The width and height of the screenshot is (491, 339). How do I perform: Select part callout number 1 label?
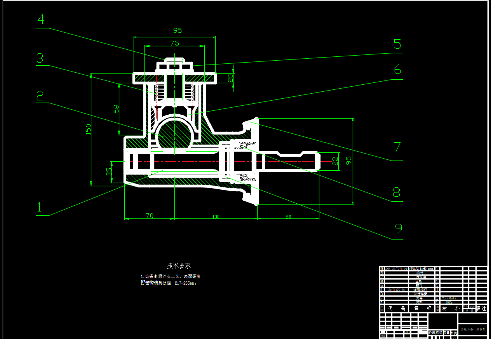pos(39,207)
